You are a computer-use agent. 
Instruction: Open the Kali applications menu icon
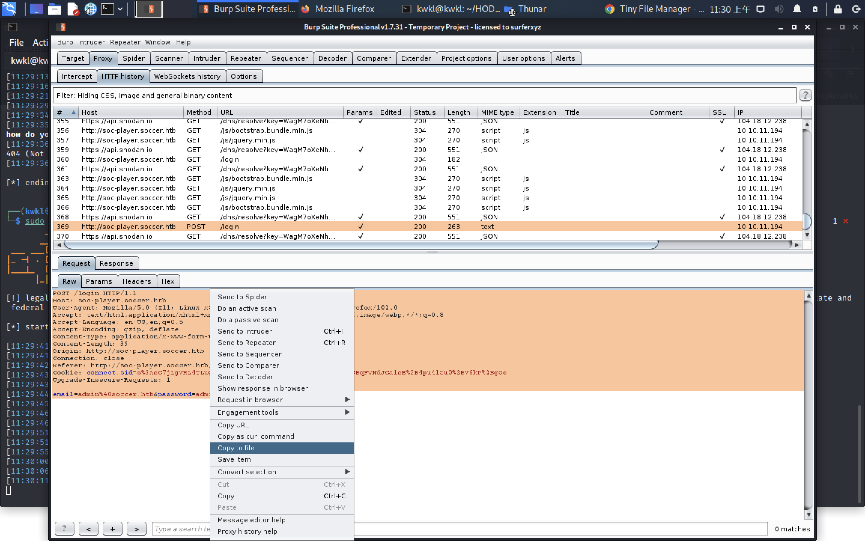(9, 9)
